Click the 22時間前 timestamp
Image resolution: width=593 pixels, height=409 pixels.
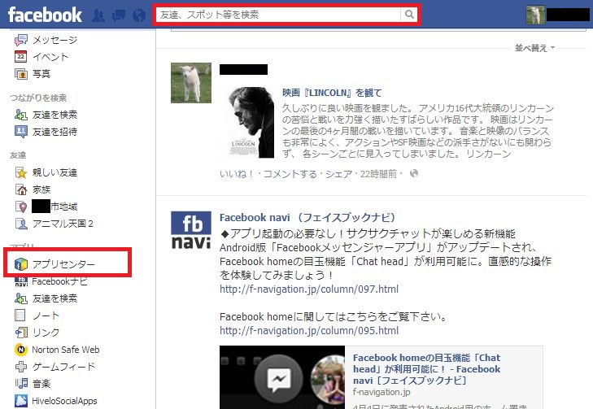(378, 174)
